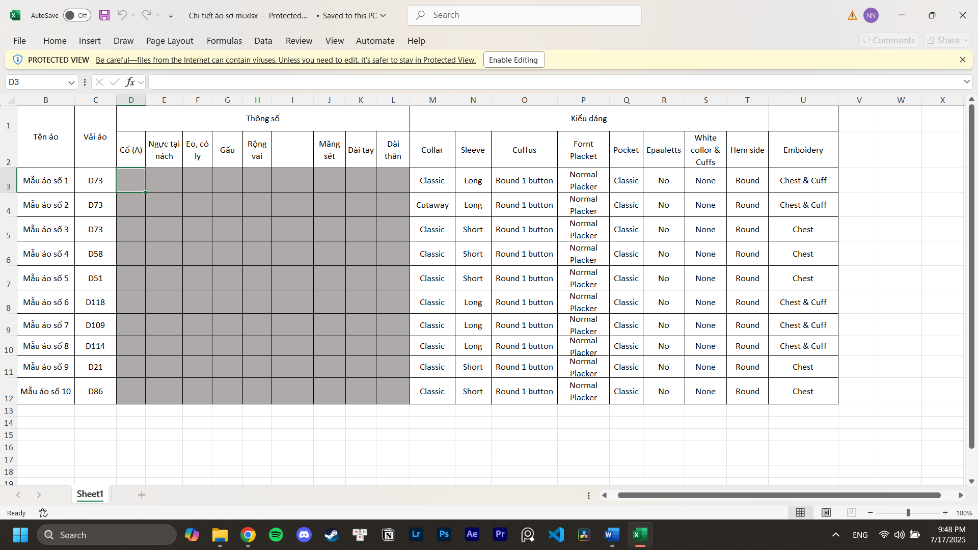
Task: Click the select-all corner triangle
Action: pyautogui.click(x=11, y=100)
